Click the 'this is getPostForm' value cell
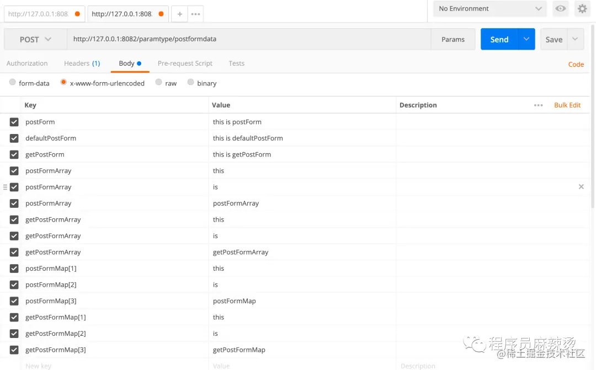The height and width of the screenshot is (370, 596). point(302,154)
